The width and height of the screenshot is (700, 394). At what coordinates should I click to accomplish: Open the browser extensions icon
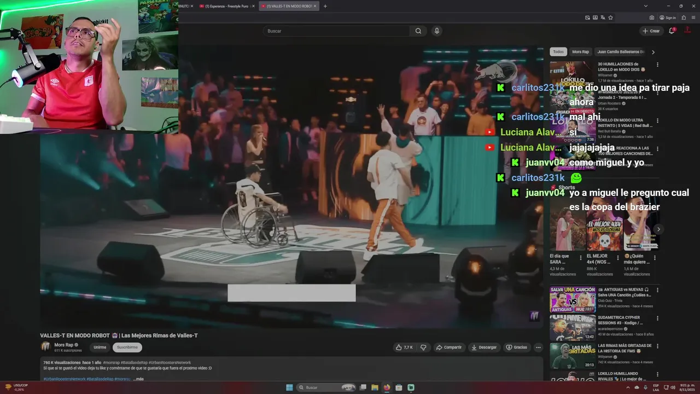tap(684, 18)
